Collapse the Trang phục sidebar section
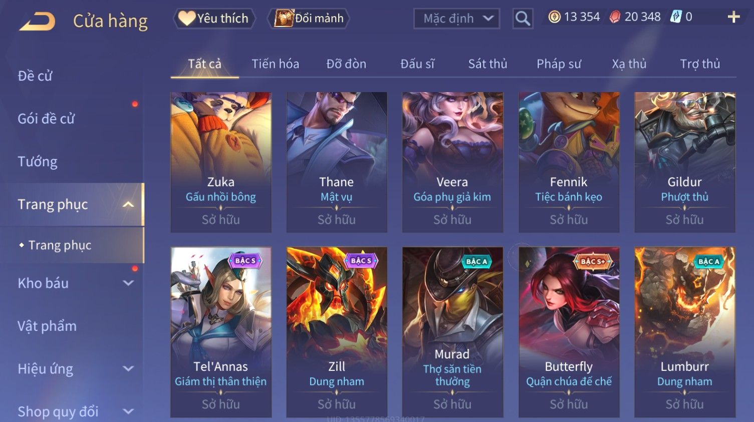The image size is (754, 422). pos(128,204)
